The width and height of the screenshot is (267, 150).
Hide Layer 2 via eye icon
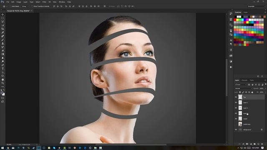(236, 108)
